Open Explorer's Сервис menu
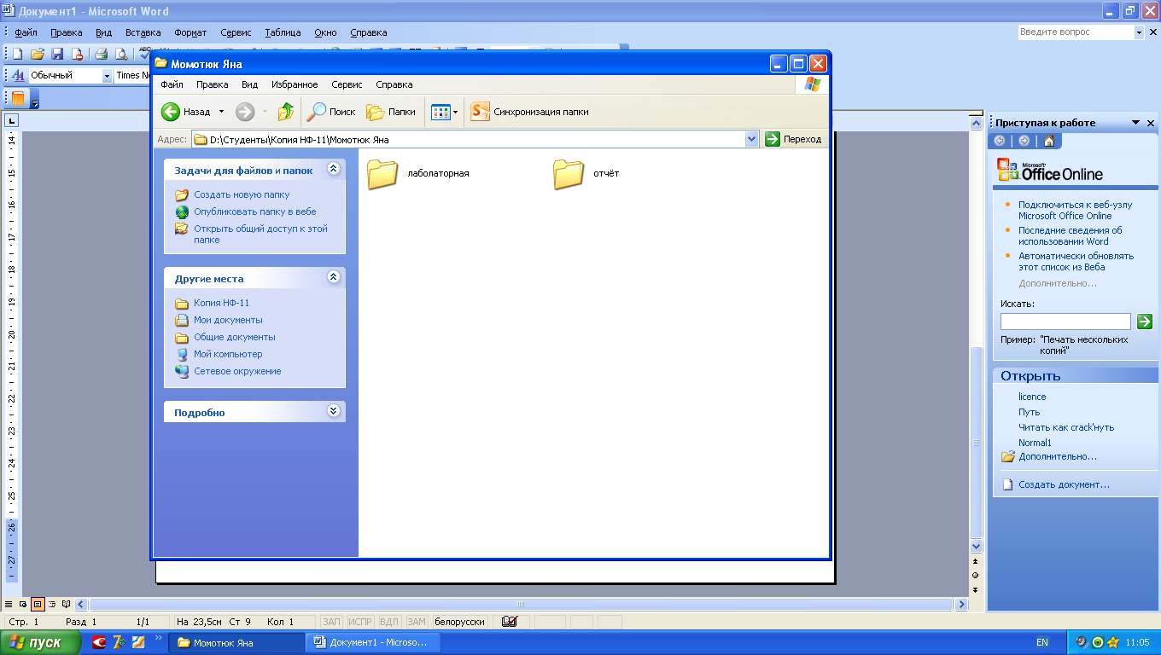1161x655 pixels. 347,84
